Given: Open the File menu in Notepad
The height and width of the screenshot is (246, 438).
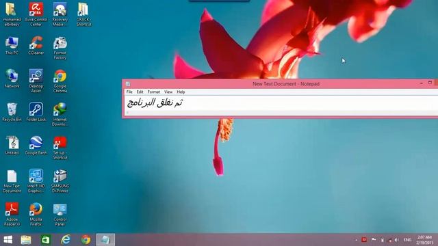Looking at the screenshot, I should pos(129,92).
